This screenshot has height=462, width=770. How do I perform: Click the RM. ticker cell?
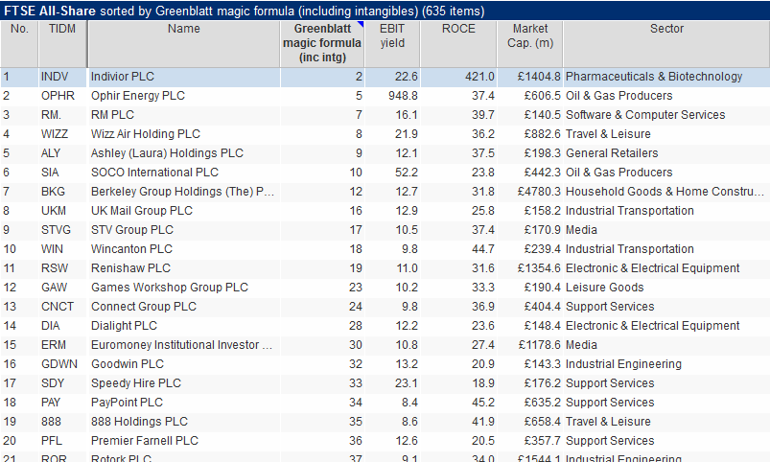click(x=51, y=115)
